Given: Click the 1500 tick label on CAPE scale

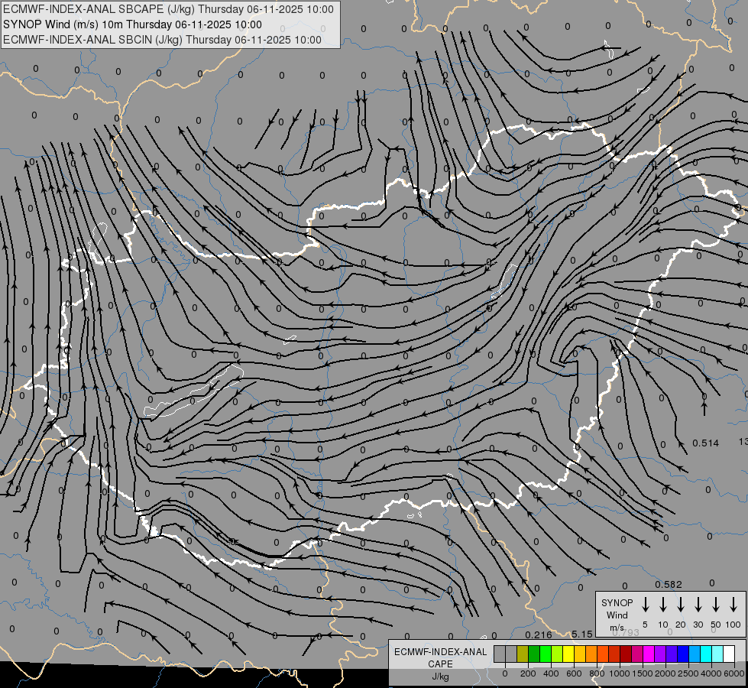Looking at the screenshot, I should [643, 673].
